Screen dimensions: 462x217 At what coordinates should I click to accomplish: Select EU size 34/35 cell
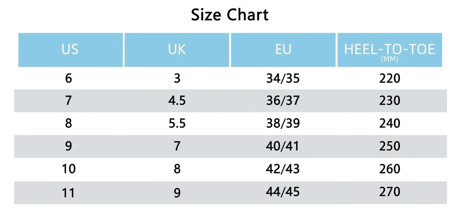[283, 78]
